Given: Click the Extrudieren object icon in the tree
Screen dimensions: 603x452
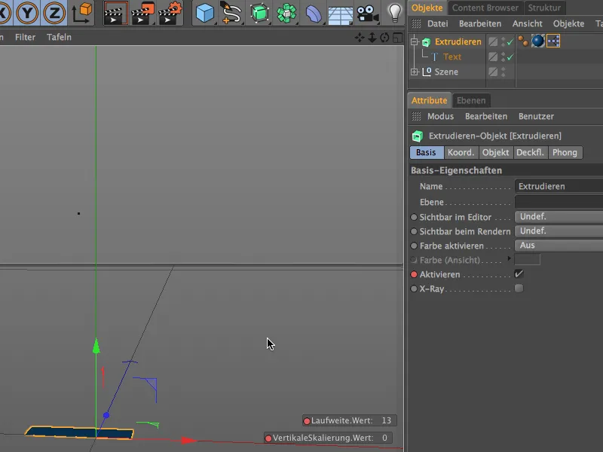Looking at the screenshot, I should (426, 42).
